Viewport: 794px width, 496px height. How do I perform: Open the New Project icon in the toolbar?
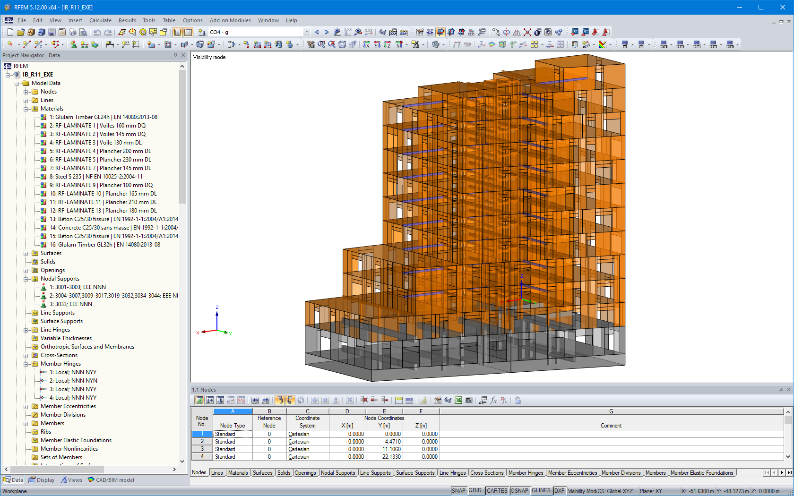[x=10, y=32]
